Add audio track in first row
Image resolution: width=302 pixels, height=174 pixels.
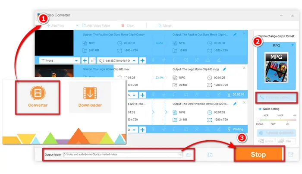point(142,60)
